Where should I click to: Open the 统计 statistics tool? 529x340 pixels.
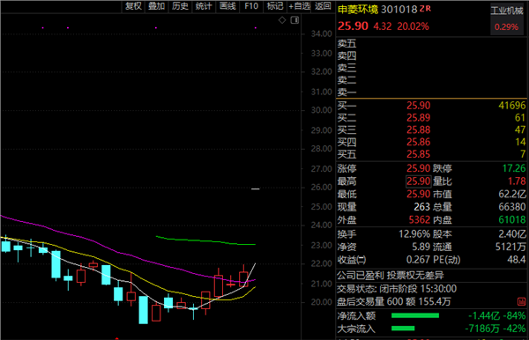[x=204, y=6]
